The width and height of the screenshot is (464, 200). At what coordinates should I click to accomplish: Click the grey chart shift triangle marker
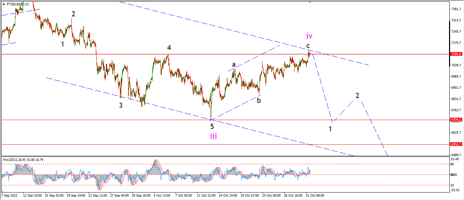click(x=310, y=2)
